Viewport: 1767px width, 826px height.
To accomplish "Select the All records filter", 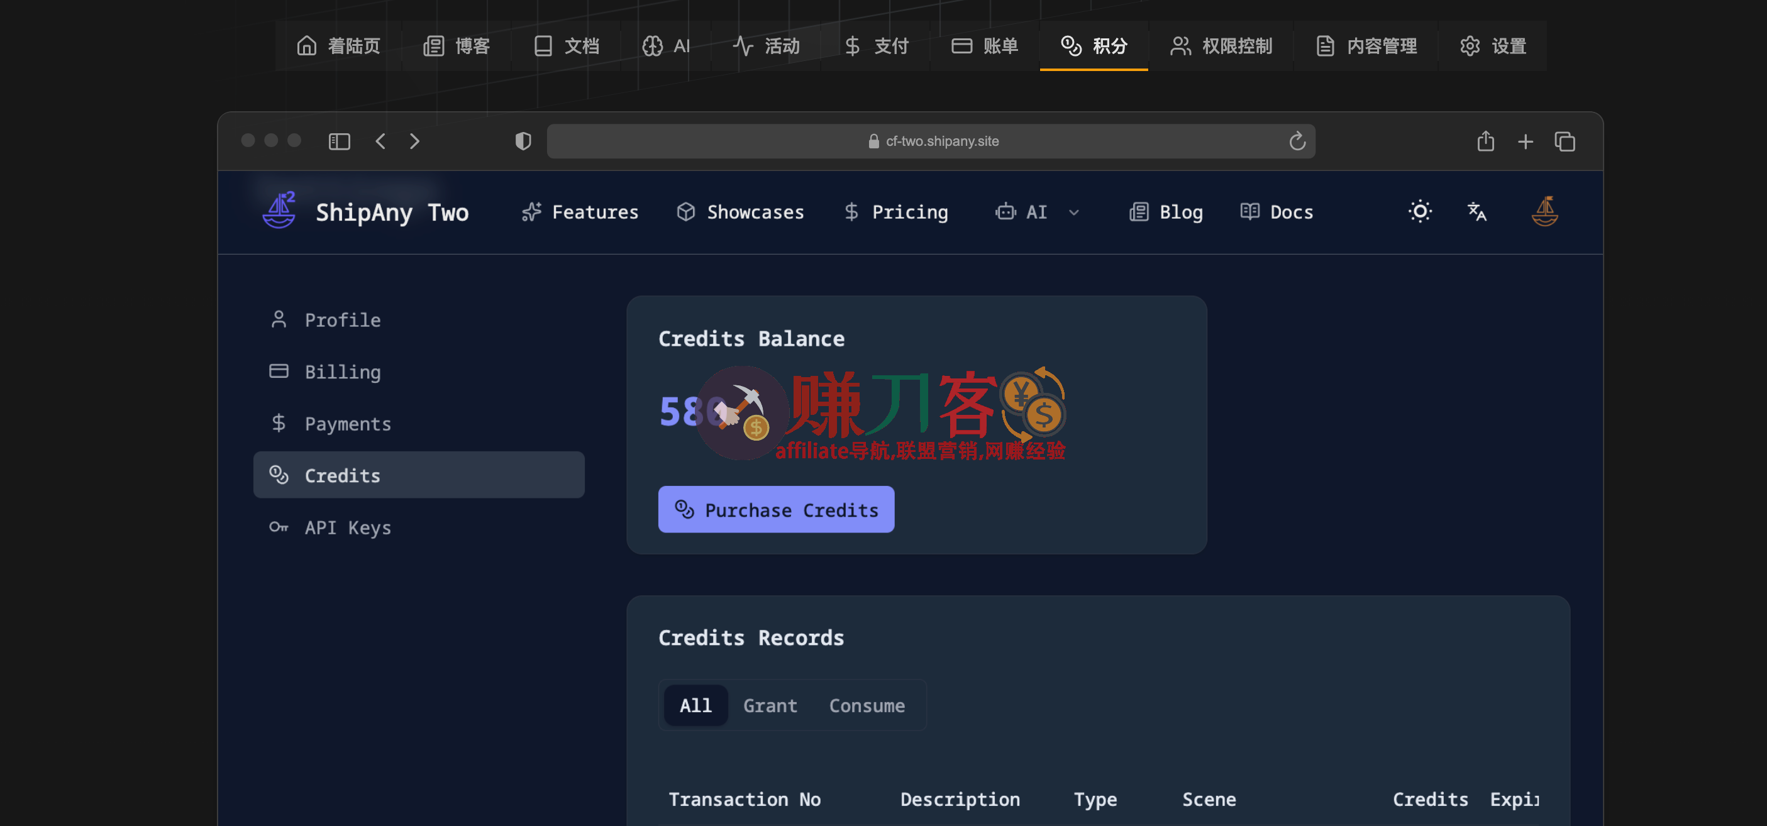I will pyautogui.click(x=695, y=705).
